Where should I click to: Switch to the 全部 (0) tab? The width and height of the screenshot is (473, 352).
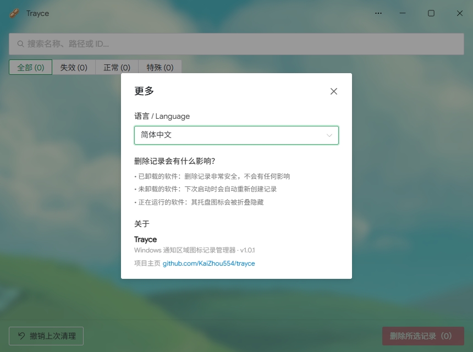point(30,67)
